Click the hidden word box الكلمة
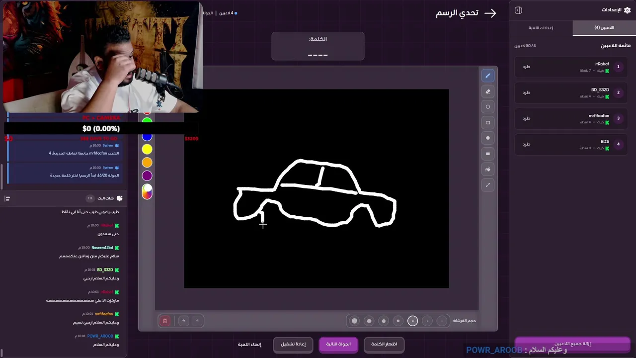The width and height of the screenshot is (636, 358). coord(318,46)
